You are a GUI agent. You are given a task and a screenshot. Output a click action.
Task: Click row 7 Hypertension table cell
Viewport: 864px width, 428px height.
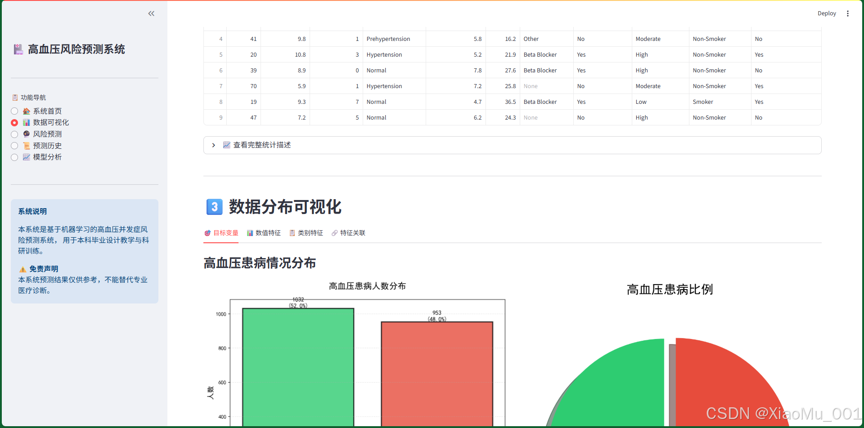click(x=384, y=86)
